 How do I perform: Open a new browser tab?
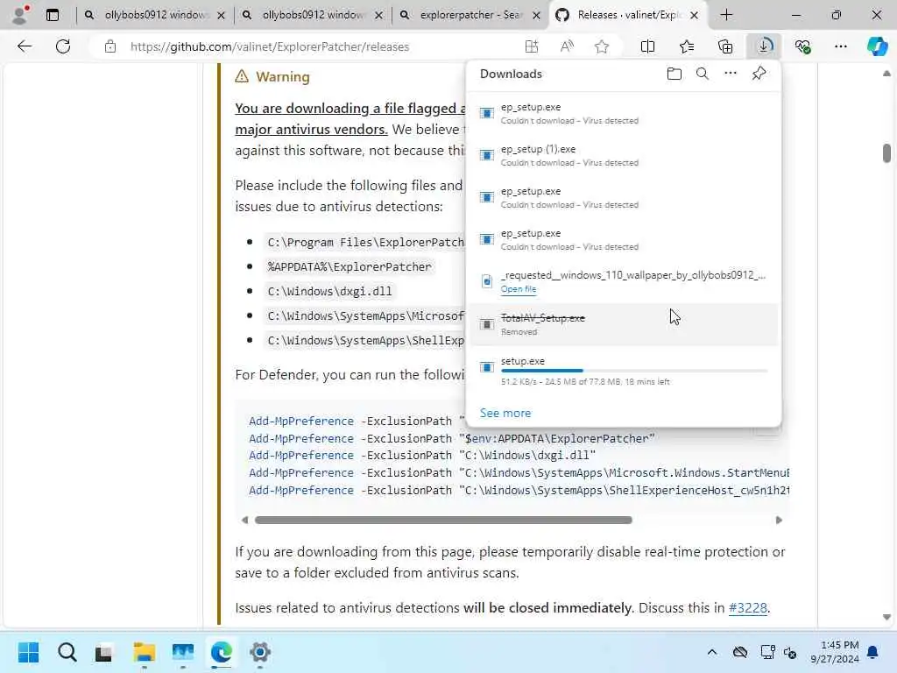pos(726,15)
